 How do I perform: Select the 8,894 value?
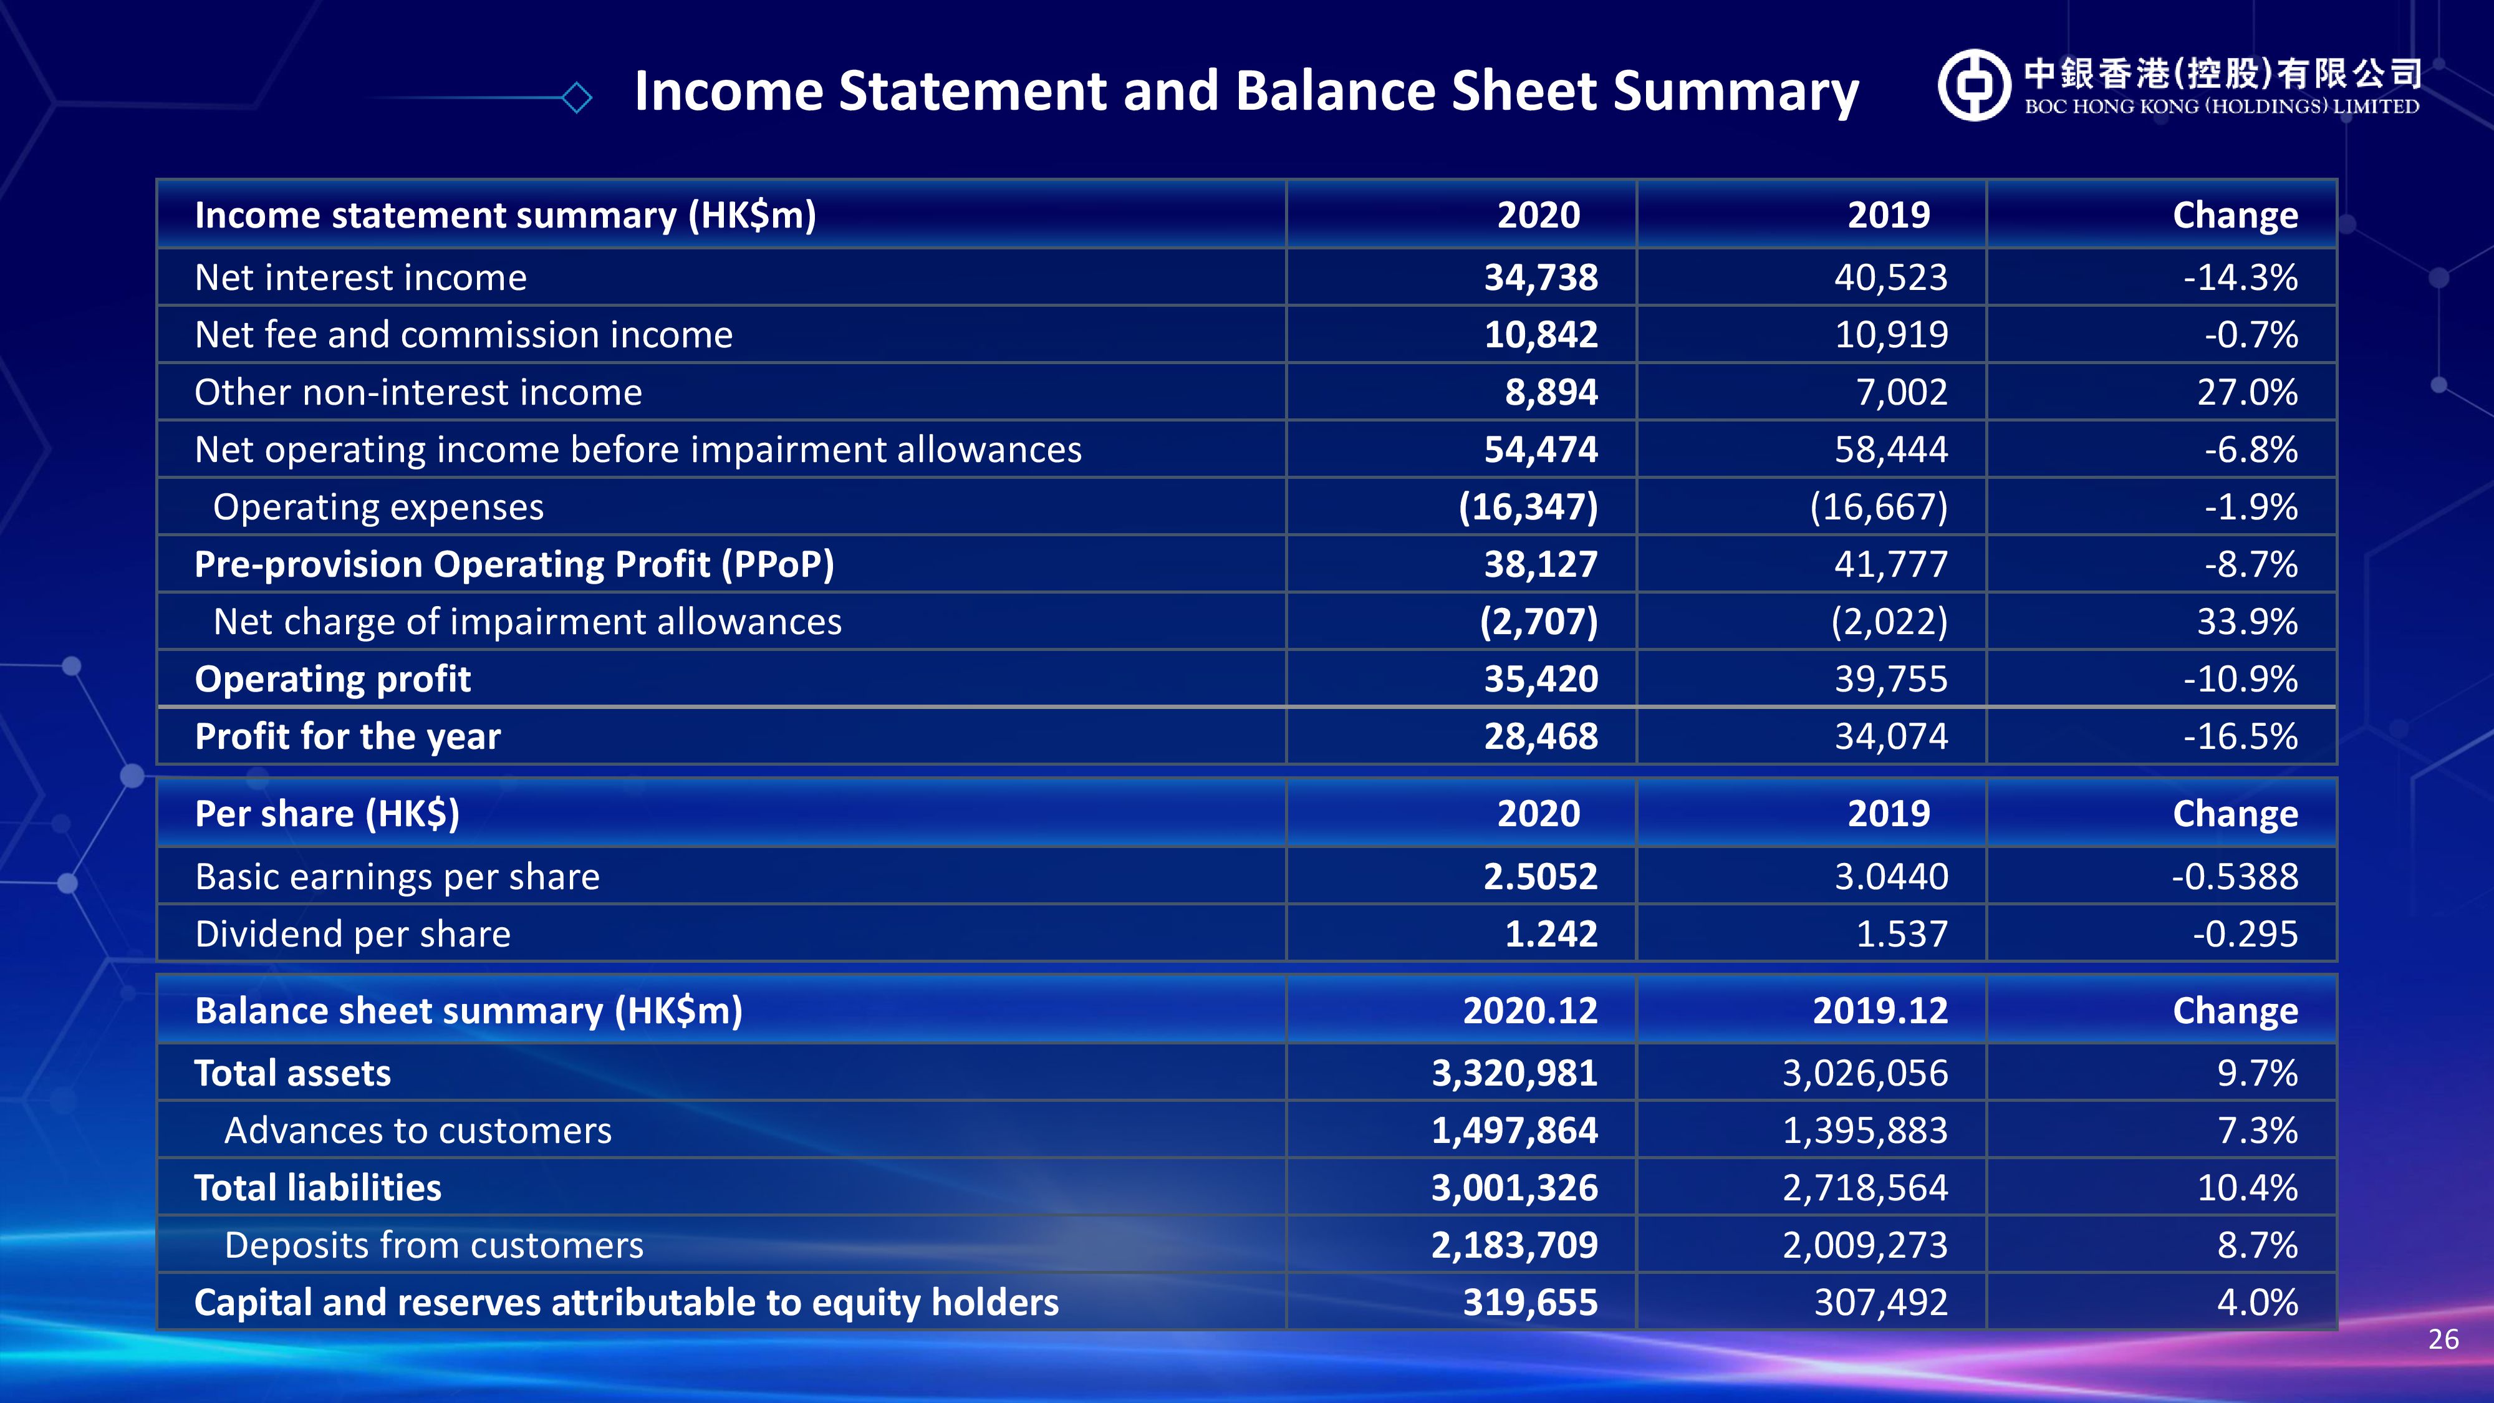point(1551,392)
